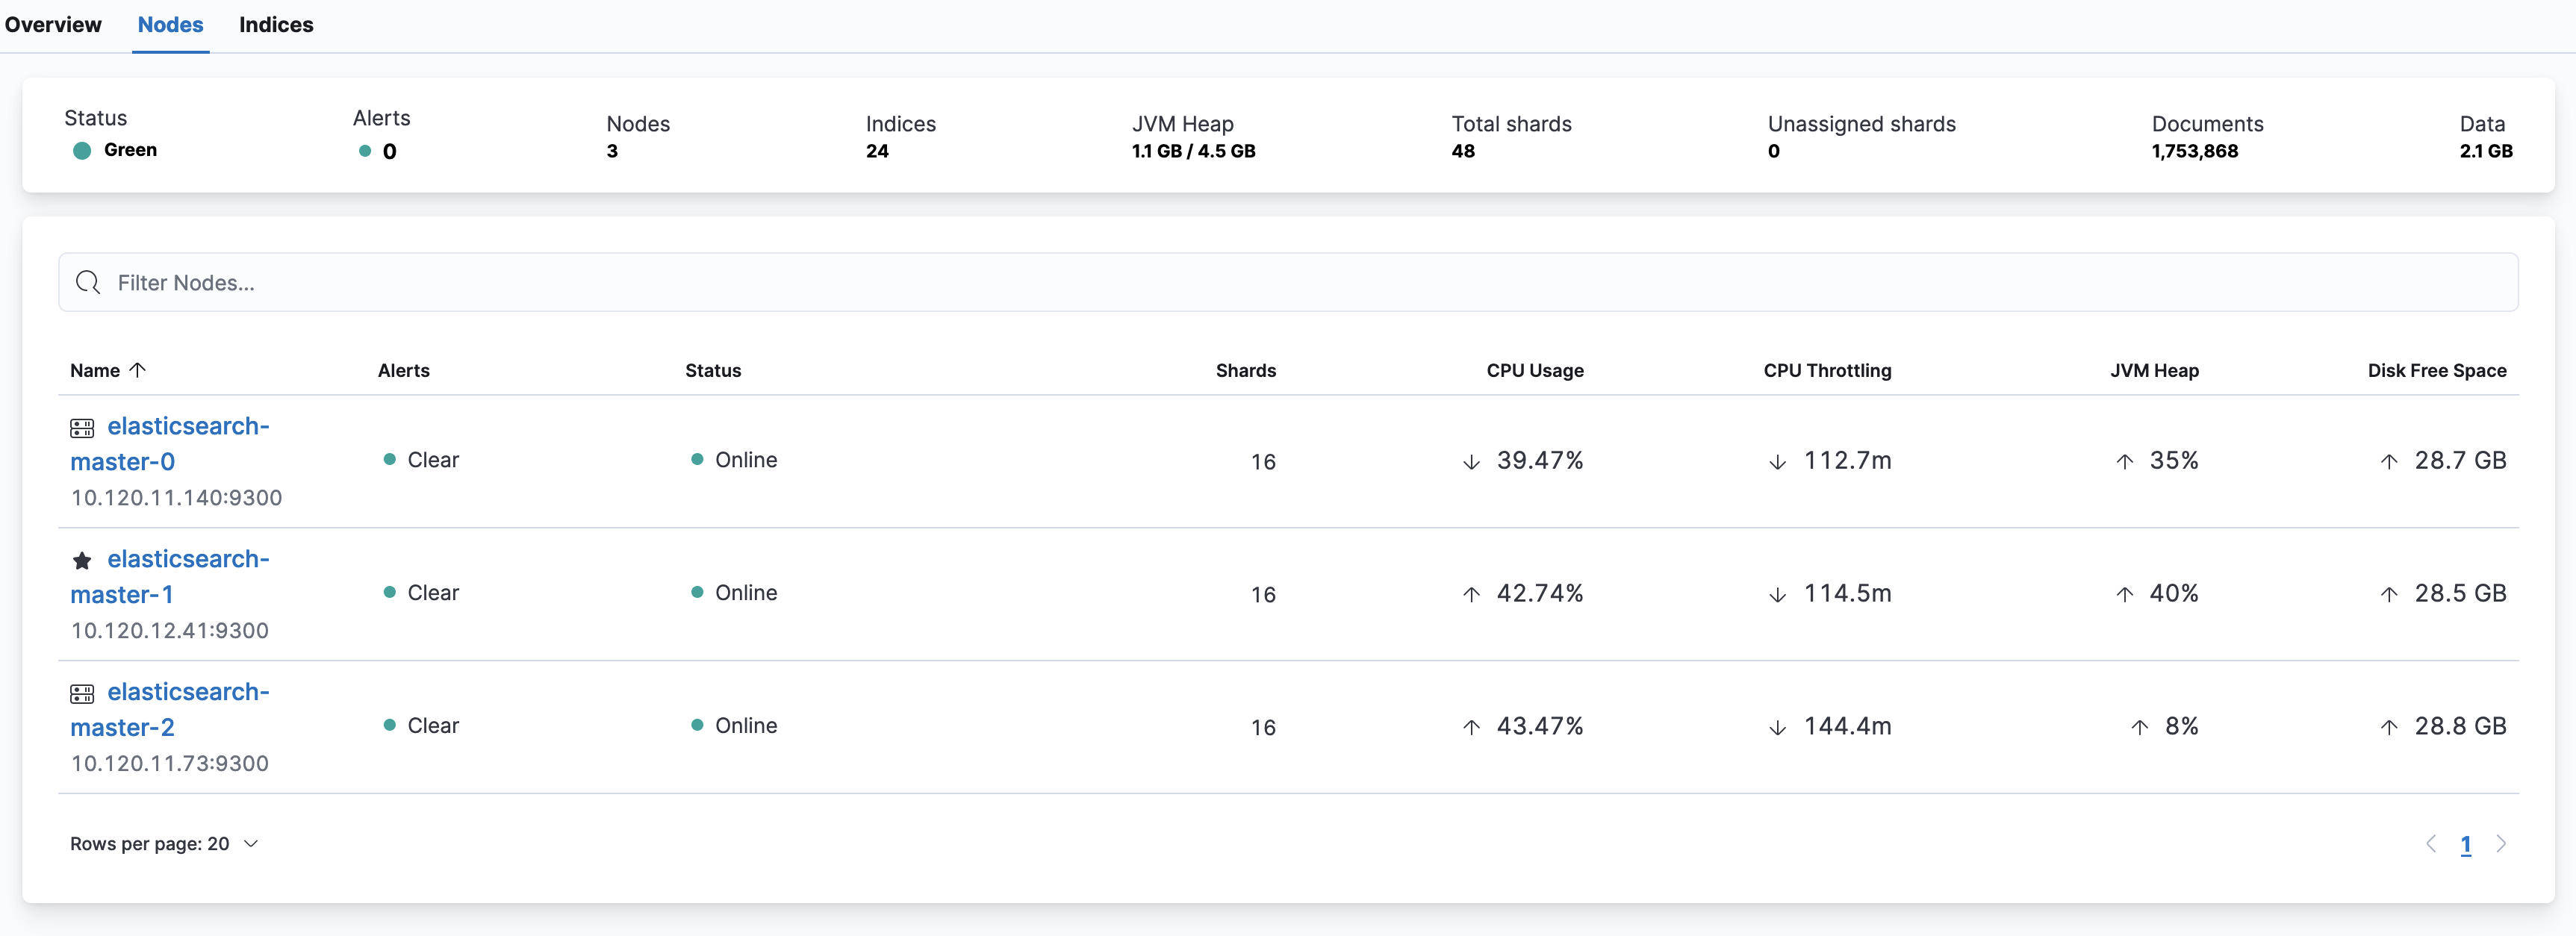Viewport: 2576px width, 936px height.
Task: Click the ascending sort arrow next to Name
Action: coord(138,370)
